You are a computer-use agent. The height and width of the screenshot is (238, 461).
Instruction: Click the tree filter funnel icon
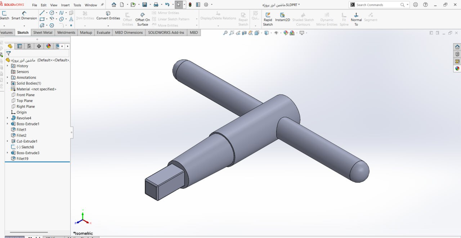tap(9, 53)
